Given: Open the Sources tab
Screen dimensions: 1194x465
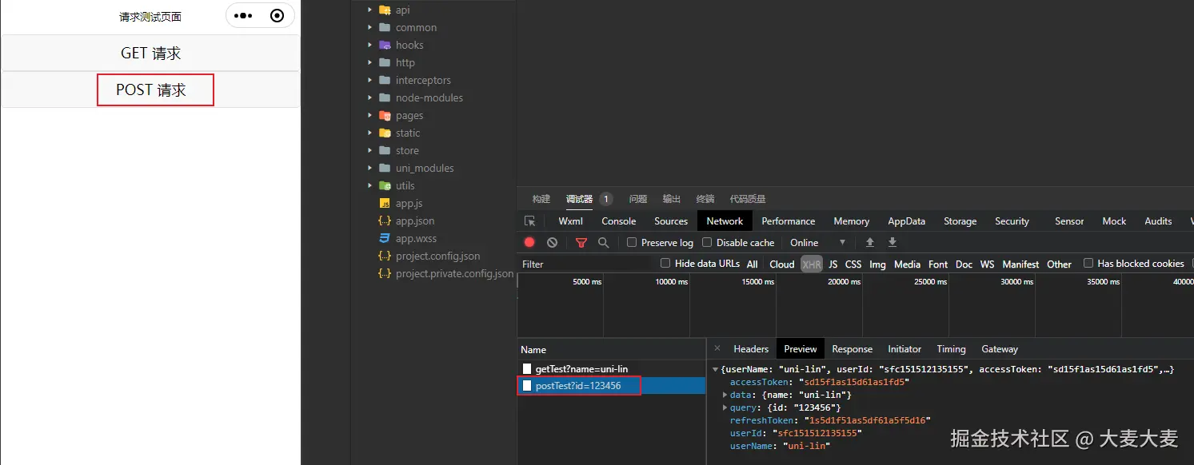Looking at the screenshot, I should 671,221.
